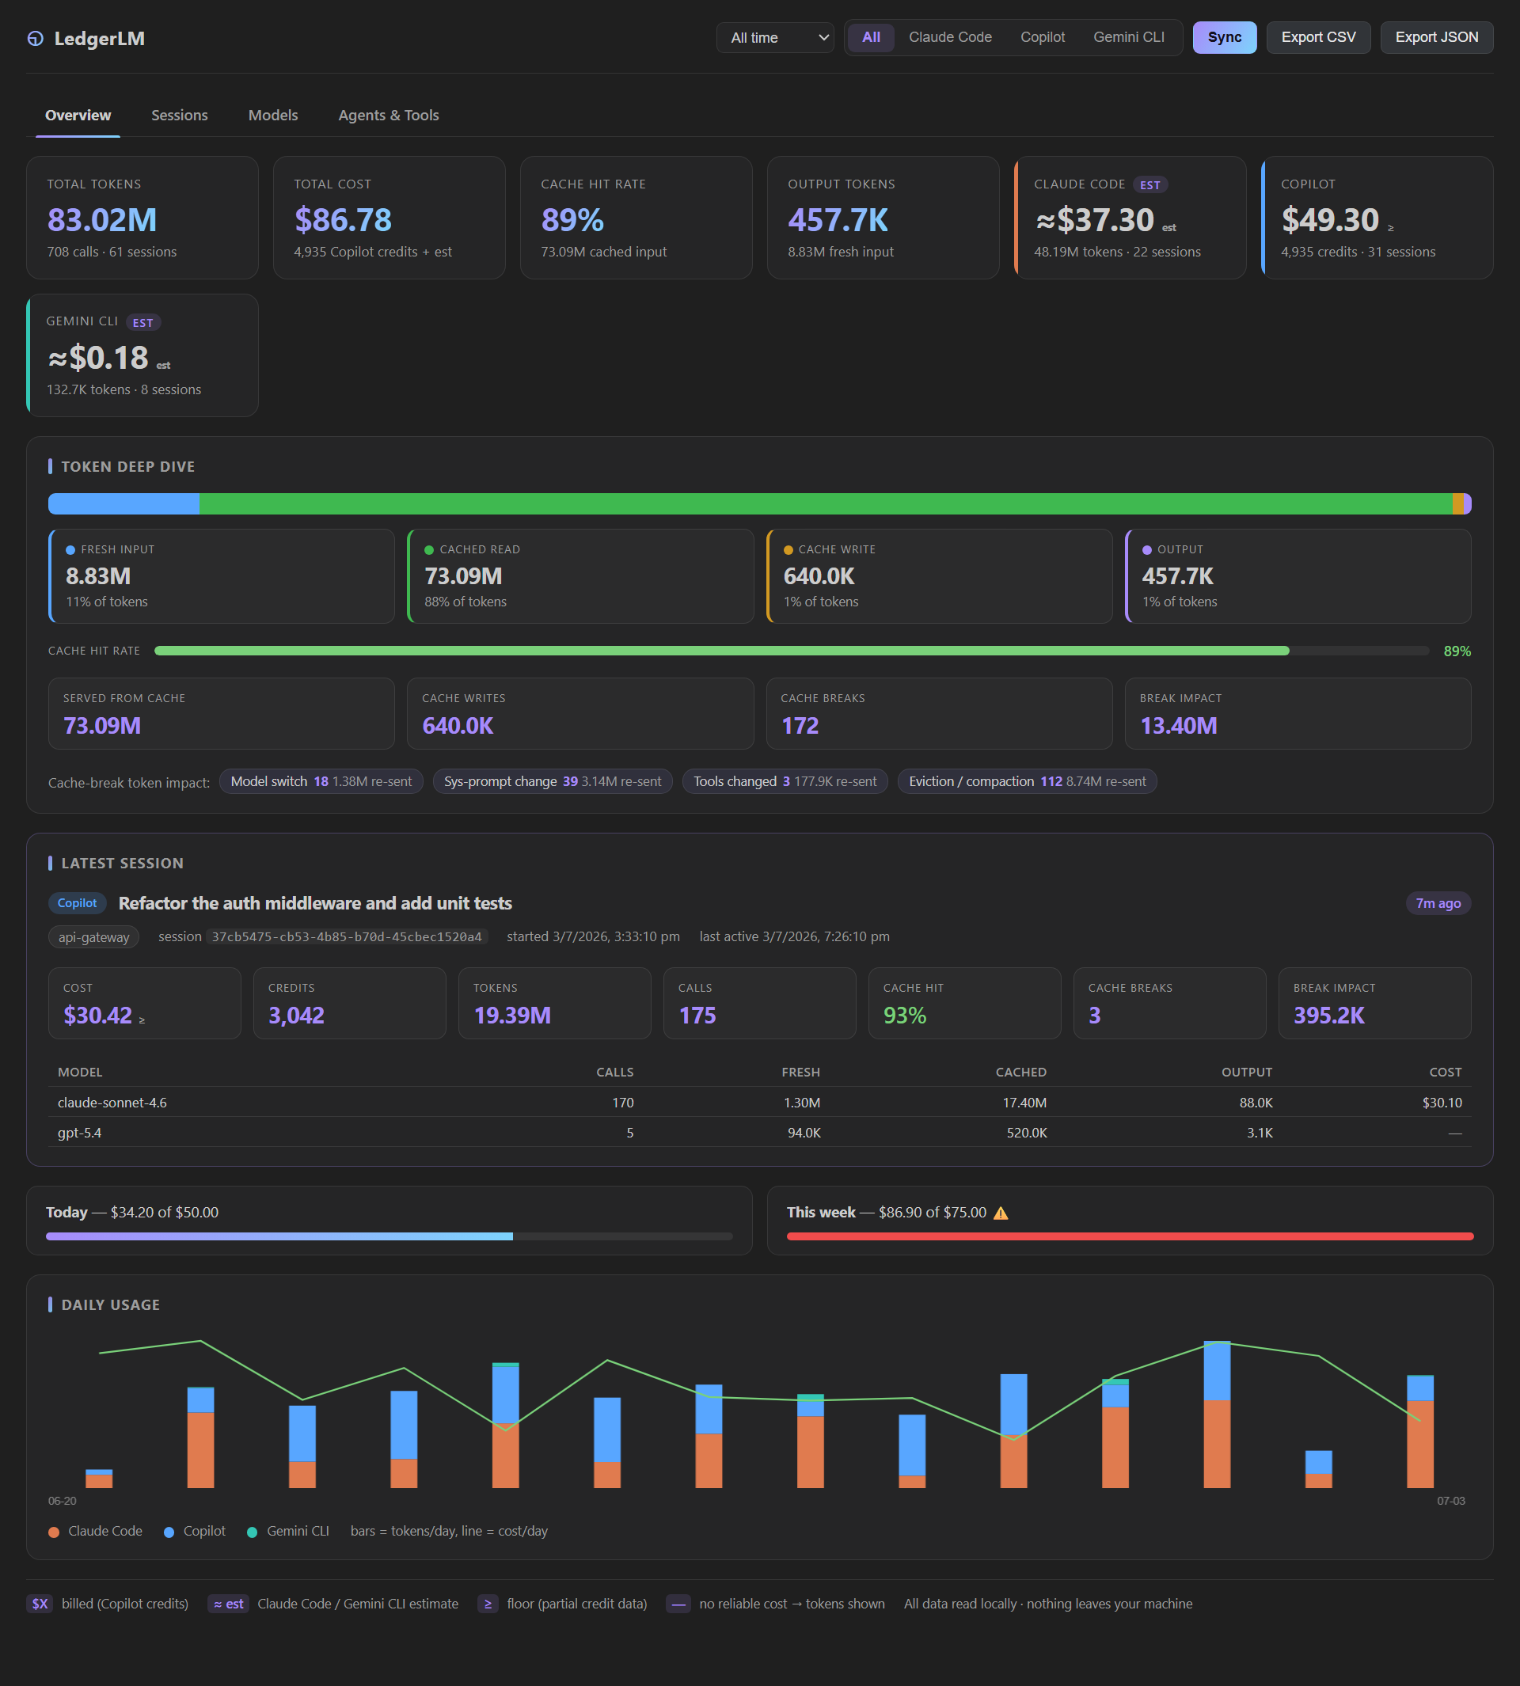
Task: Click the ≈ est legend badge
Action: coord(228,1604)
